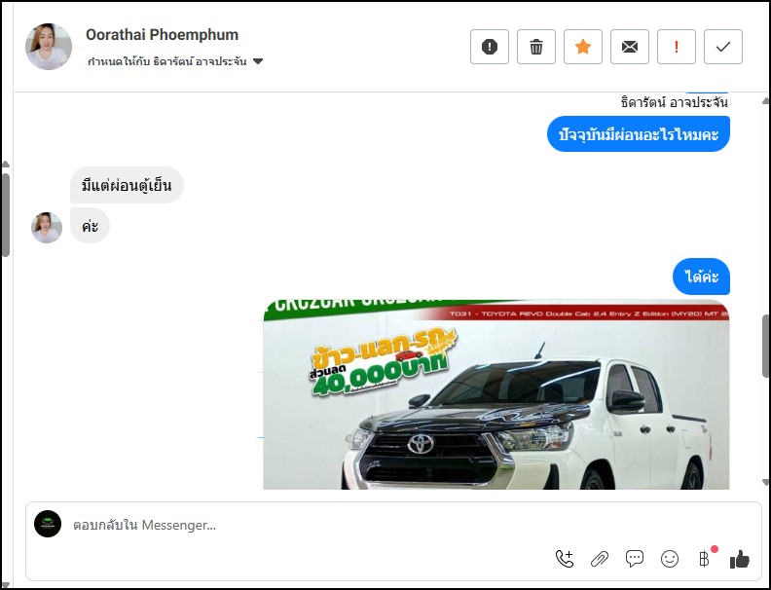The width and height of the screenshot is (771, 590).
Task: Send a thumbs up like
Action: click(740, 559)
